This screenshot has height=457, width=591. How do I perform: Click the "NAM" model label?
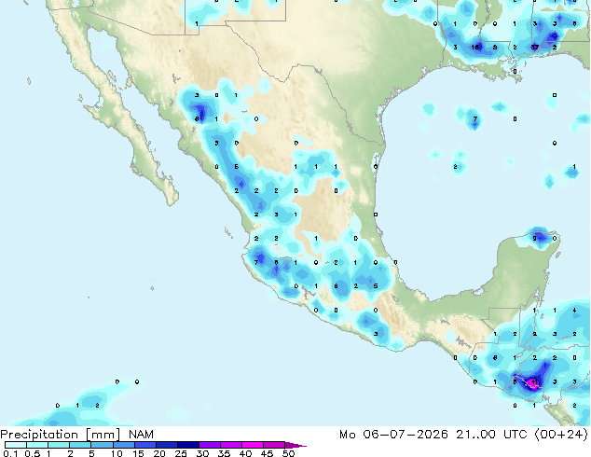[x=141, y=435]
